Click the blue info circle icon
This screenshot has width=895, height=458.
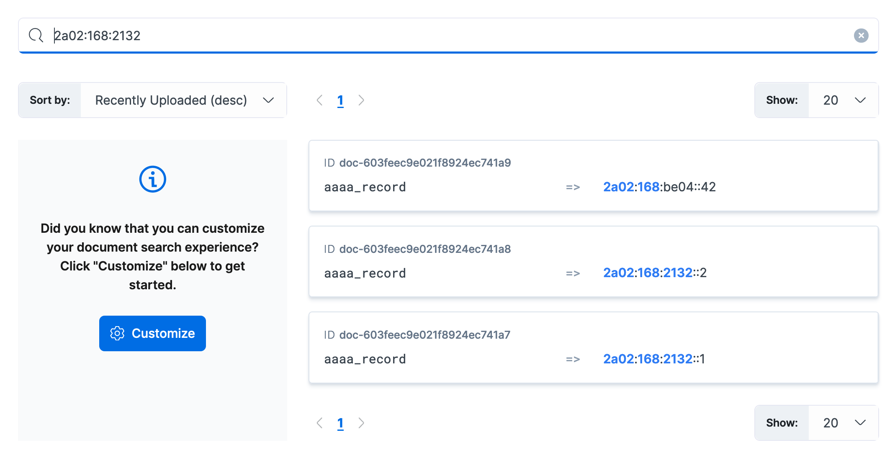[152, 179]
